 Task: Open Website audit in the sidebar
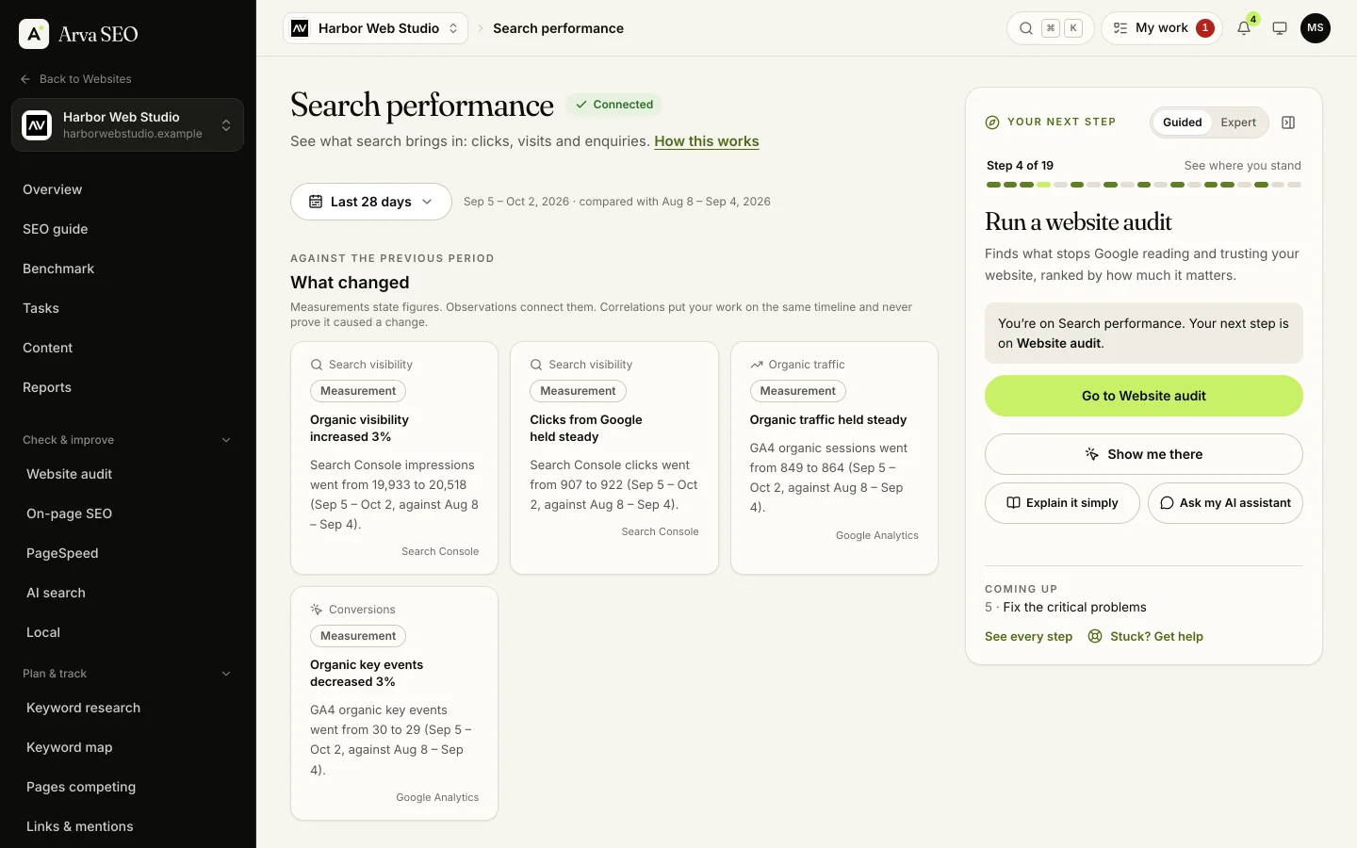[x=127, y=474]
